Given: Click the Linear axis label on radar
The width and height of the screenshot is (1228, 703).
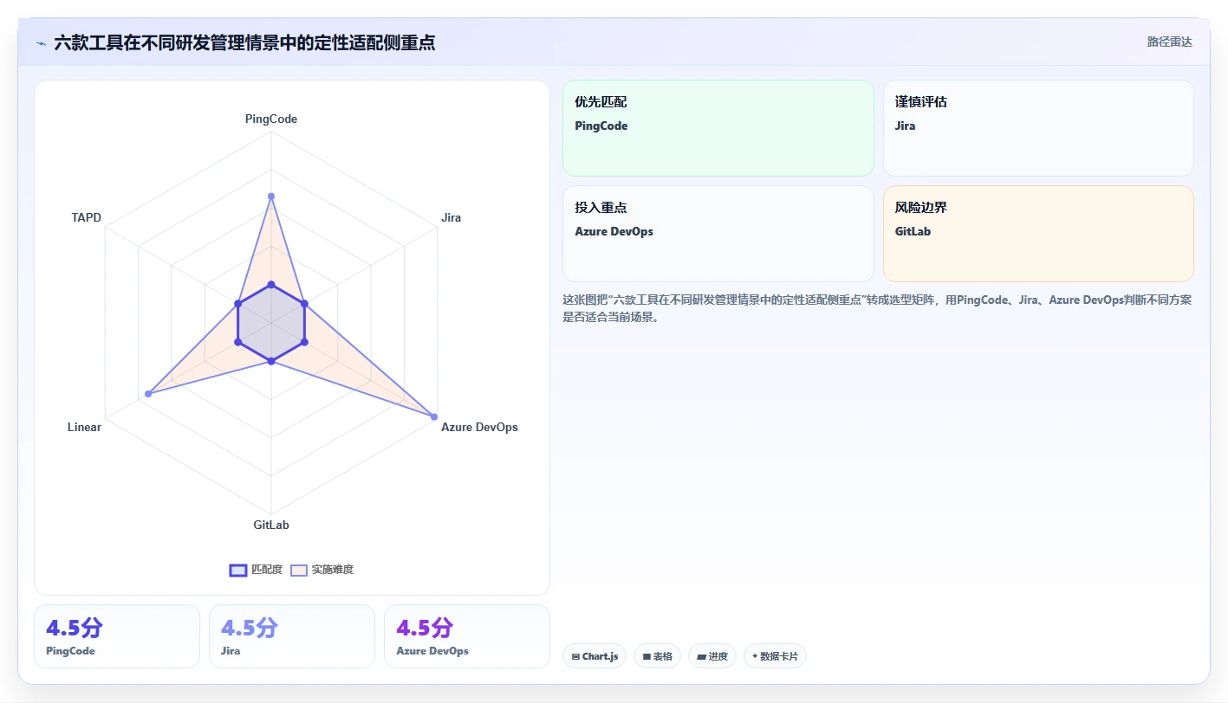Looking at the screenshot, I should coord(84,427).
